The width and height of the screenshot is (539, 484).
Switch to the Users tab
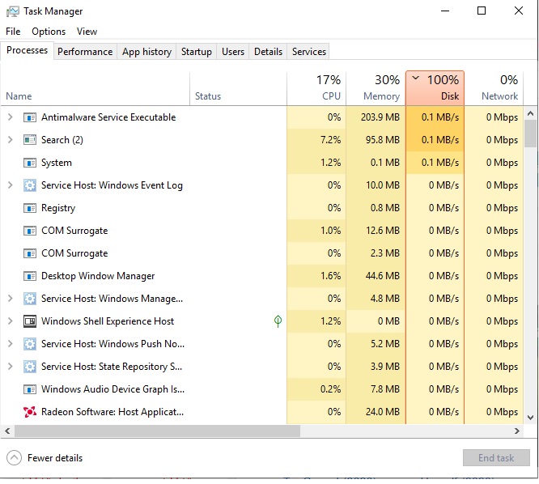click(x=233, y=52)
